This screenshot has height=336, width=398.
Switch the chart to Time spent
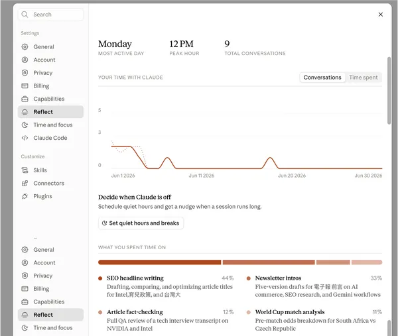(x=364, y=78)
